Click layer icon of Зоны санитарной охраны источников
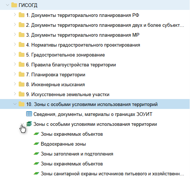Viewport: 190px width, 179px height. 36,173
